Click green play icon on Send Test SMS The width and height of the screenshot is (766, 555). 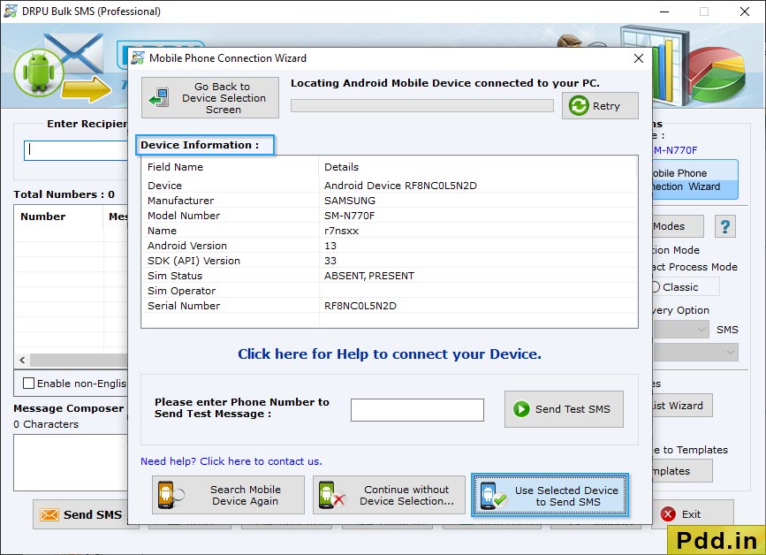521,409
